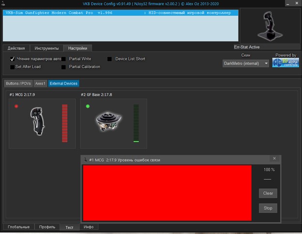302x234 pixels.
Task: Click the joystick icon in error popup title
Action: click(86, 159)
